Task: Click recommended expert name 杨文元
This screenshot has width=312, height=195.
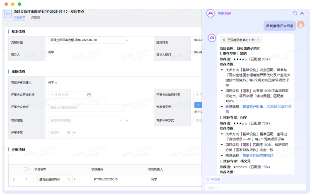Action: click(x=245, y=161)
